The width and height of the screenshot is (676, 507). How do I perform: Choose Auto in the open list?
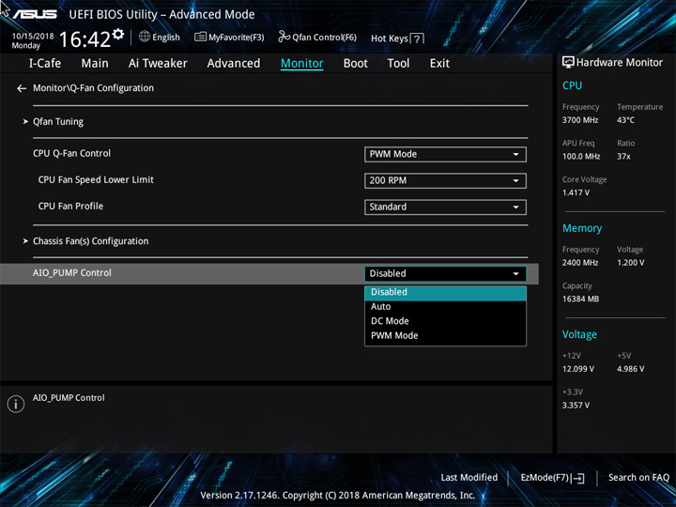(x=445, y=307)
